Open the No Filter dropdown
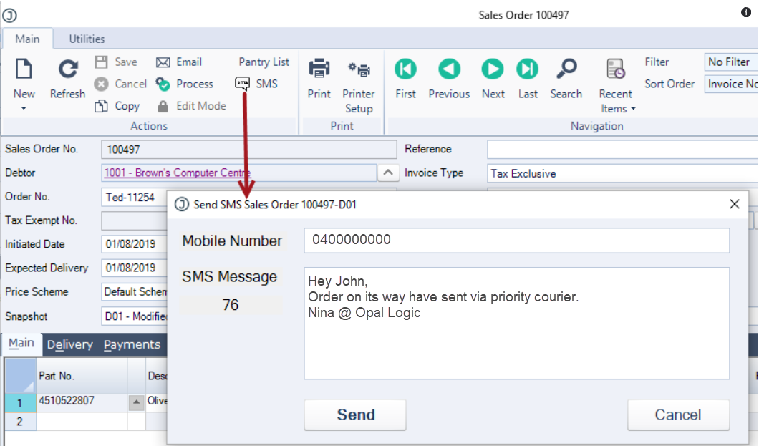This screenshot has width=759, height=446. [x=731, y=62]
